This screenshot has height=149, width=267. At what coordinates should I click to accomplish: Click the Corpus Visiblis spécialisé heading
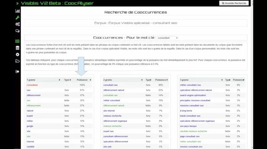coord(136,23)
